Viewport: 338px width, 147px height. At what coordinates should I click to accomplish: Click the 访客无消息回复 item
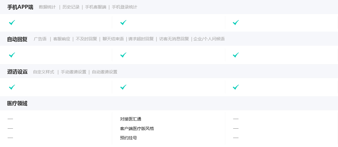(174, 39)
